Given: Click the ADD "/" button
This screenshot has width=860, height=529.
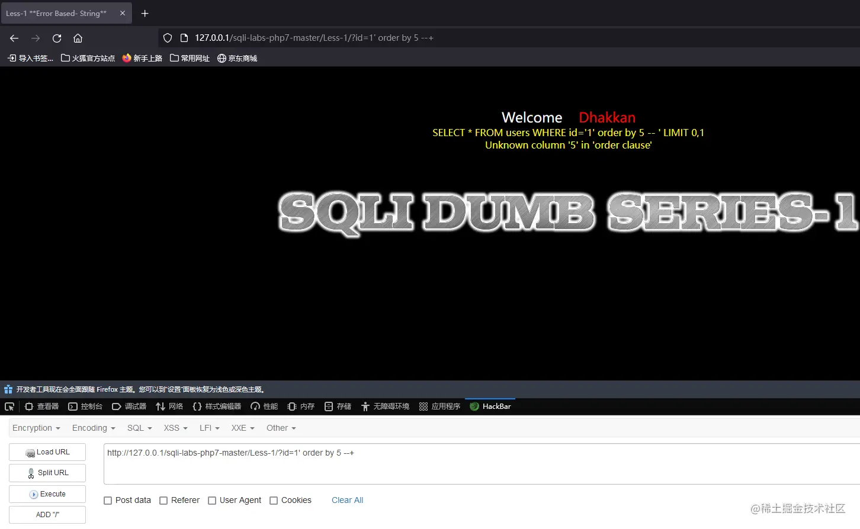Looking at the screenshot, I should click(x=47, y=515).
